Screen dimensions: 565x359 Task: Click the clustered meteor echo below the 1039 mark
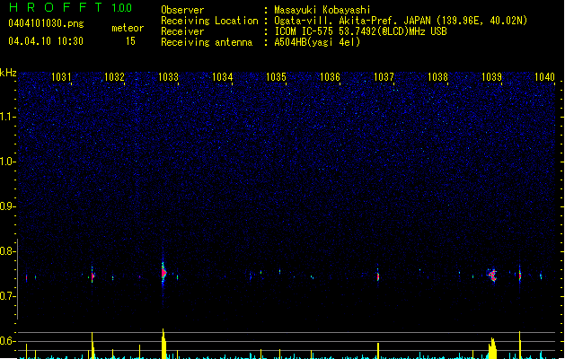[x=492, y=276]
